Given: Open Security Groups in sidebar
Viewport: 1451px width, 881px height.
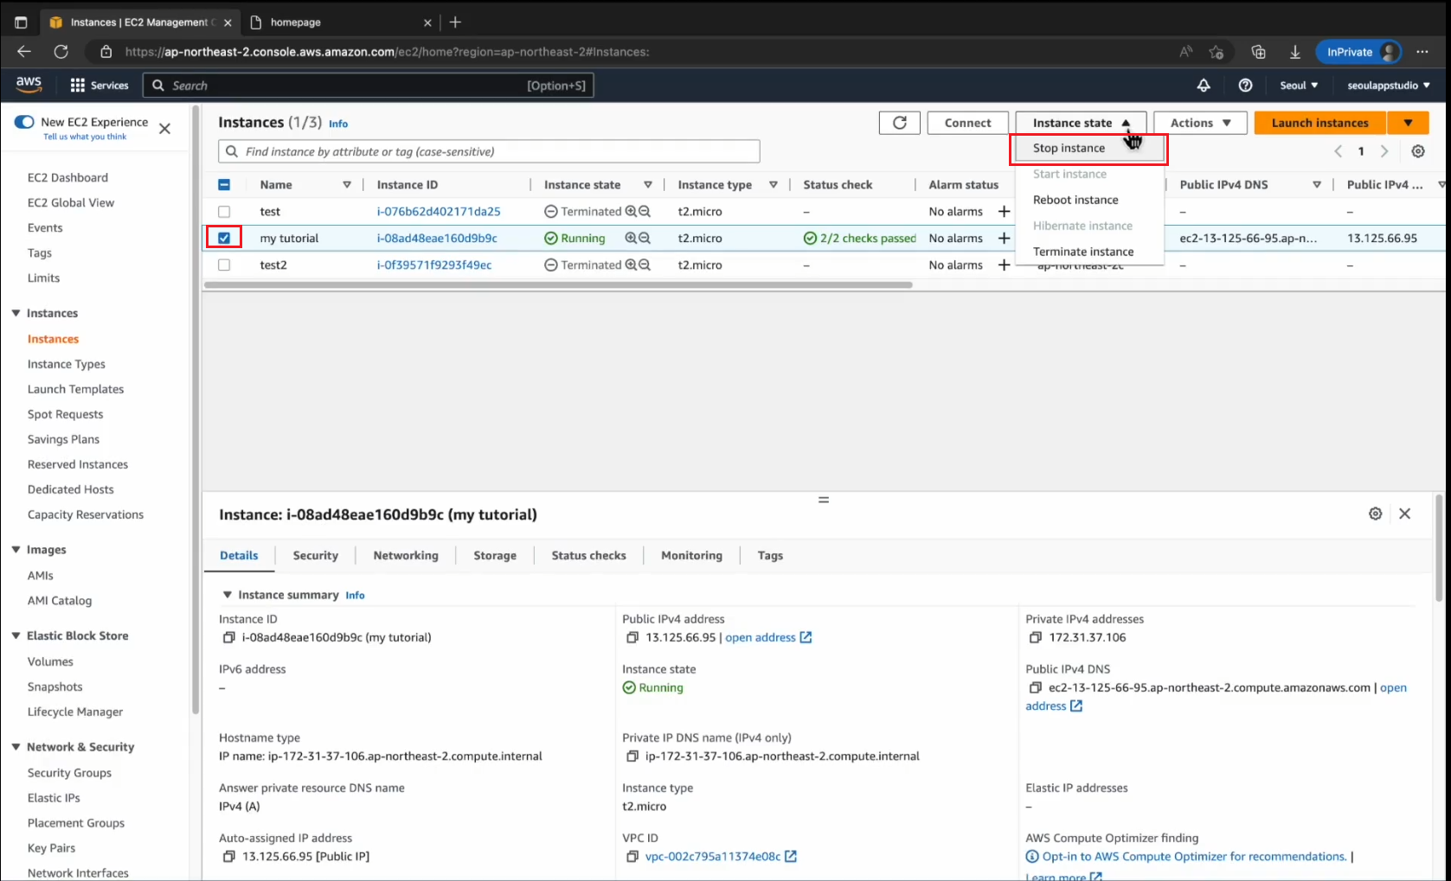Looking at the screenshot, I should tap(69, 773).
